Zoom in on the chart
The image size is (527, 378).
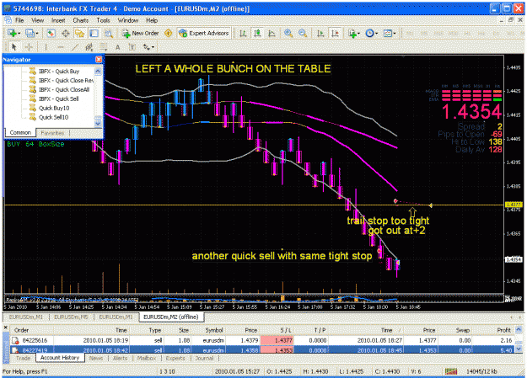tap(288, 33)
